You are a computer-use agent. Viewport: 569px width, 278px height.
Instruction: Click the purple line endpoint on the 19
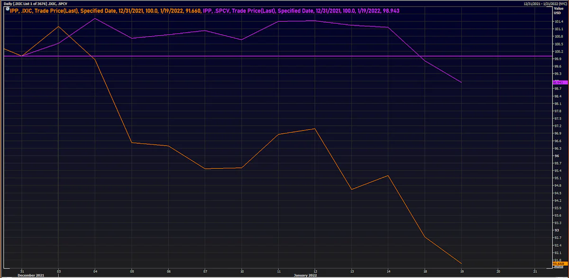pos(461,83)
